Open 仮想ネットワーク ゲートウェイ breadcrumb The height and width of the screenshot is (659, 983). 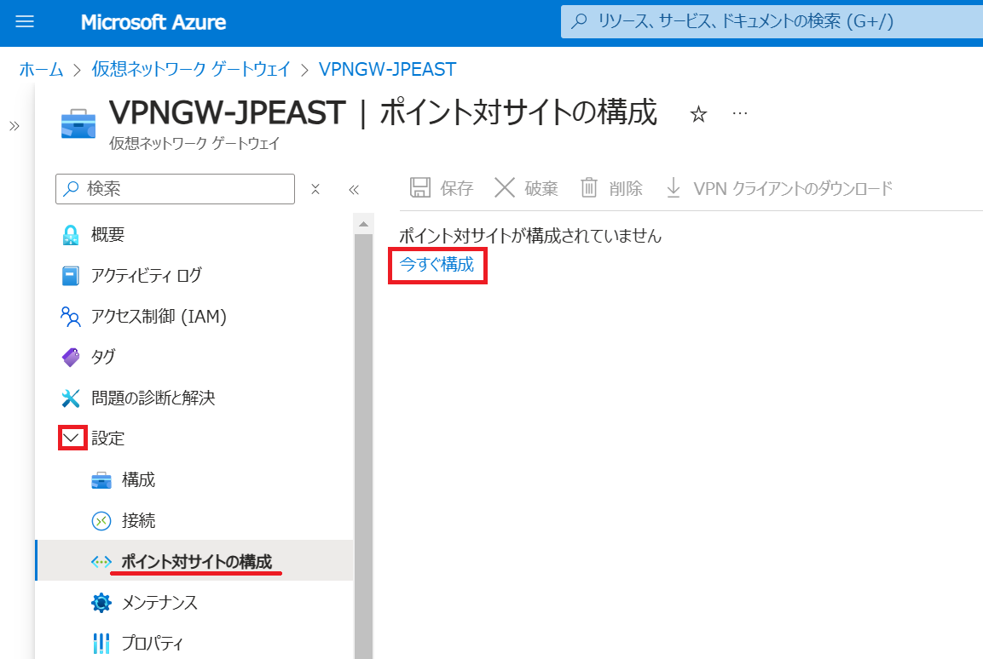(x=191, y=70)
